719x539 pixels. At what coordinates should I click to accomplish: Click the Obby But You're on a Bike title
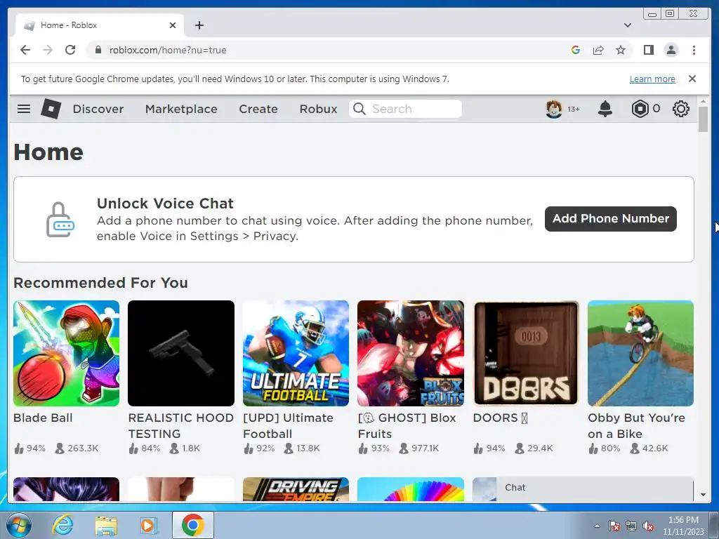pyautogui.click(x=636, y=425)
